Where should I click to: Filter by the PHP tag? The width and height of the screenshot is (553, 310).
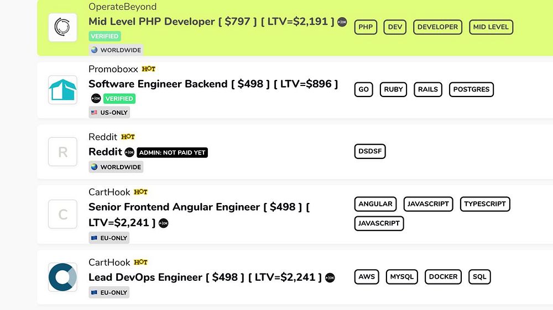[366, 27]
